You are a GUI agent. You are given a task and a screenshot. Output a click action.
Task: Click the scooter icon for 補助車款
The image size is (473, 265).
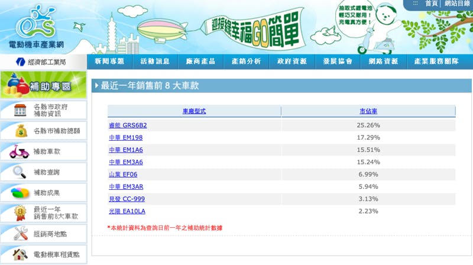point(19,151)
